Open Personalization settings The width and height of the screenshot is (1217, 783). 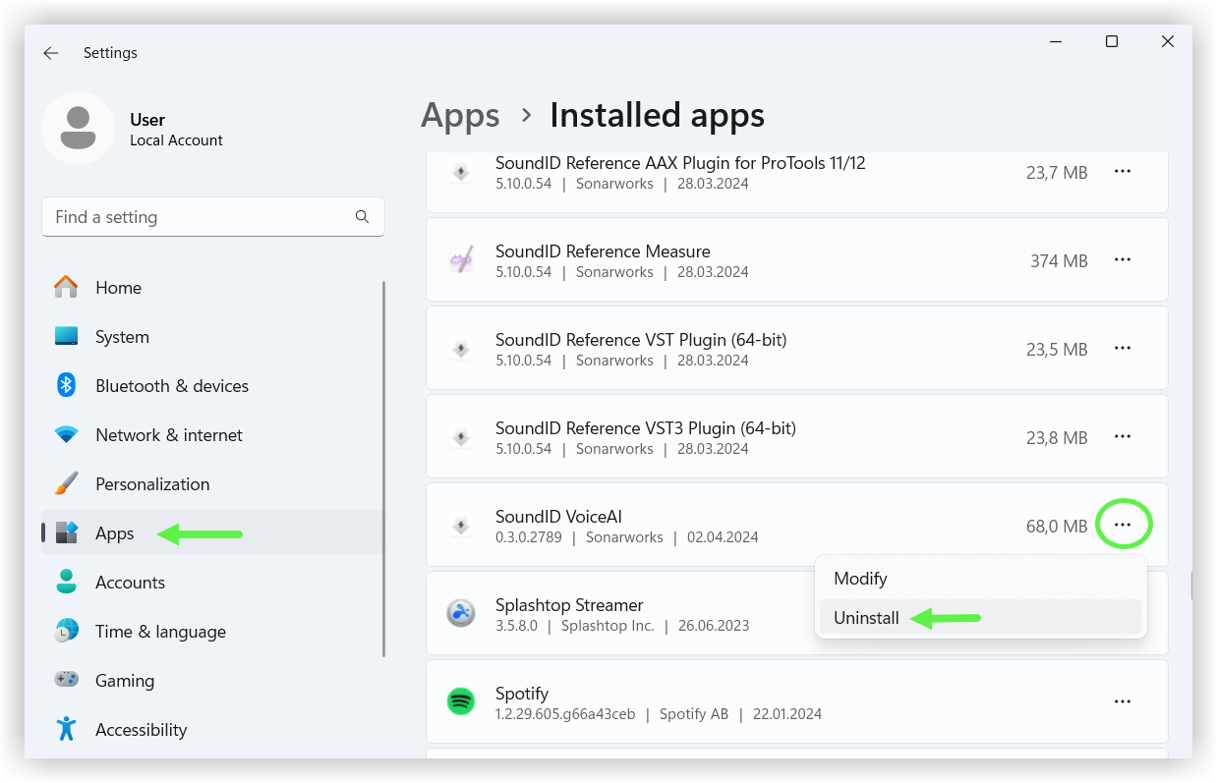pos(211,483)
